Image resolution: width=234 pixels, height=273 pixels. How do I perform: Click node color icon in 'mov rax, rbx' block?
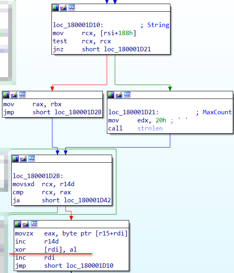6,95
